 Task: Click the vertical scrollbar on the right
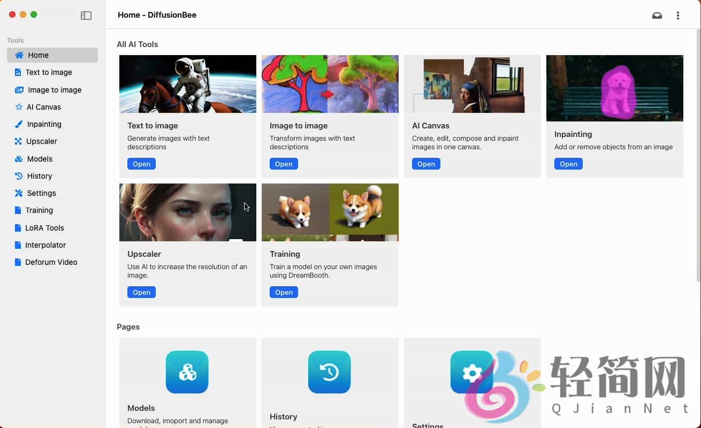(x=698, y=155)
